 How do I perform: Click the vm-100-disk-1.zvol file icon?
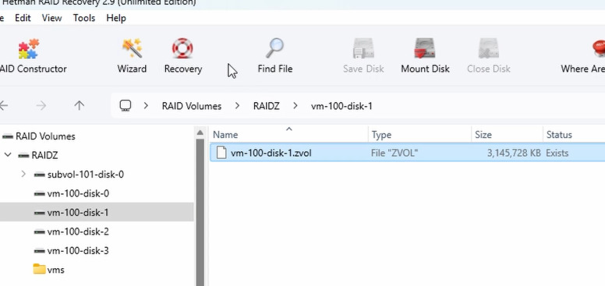[x=221, y=153]
